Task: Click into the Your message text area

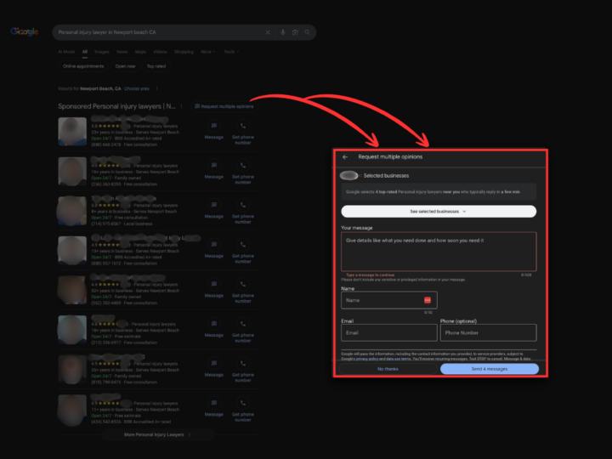Action: (x=439, y=252)
